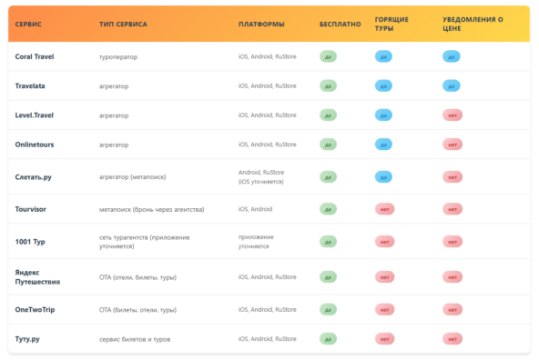Image resolution: width=539 pixels, height=360 pixels.
Task: Click green 'да' badge for Слетать.ру
Action: pos(328,177)
